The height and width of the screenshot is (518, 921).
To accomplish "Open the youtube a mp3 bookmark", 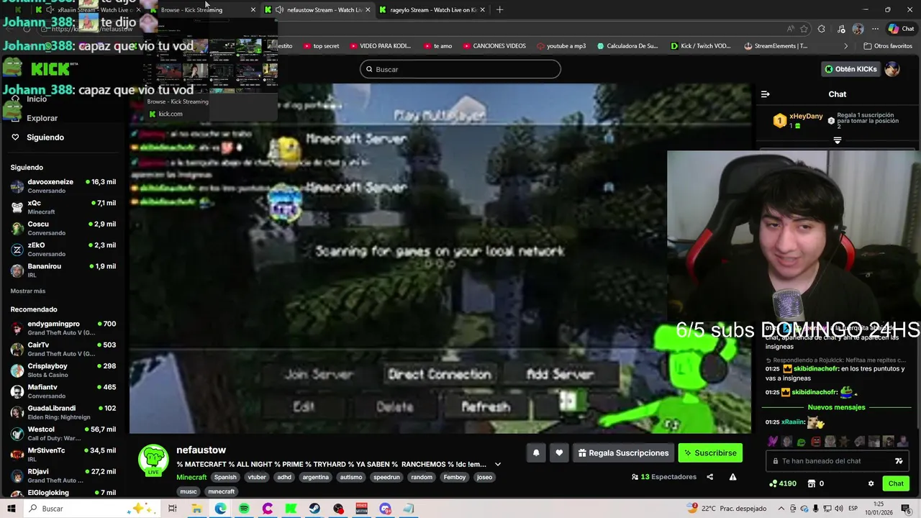I will coord(561,46).
